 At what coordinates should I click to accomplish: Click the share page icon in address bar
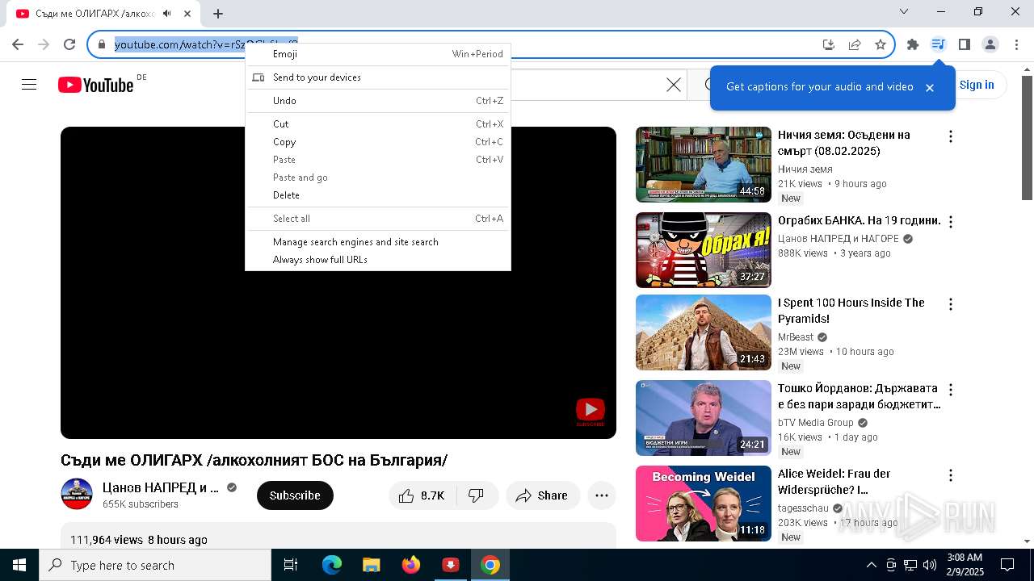pyautogui.click(x=855, y=44)
